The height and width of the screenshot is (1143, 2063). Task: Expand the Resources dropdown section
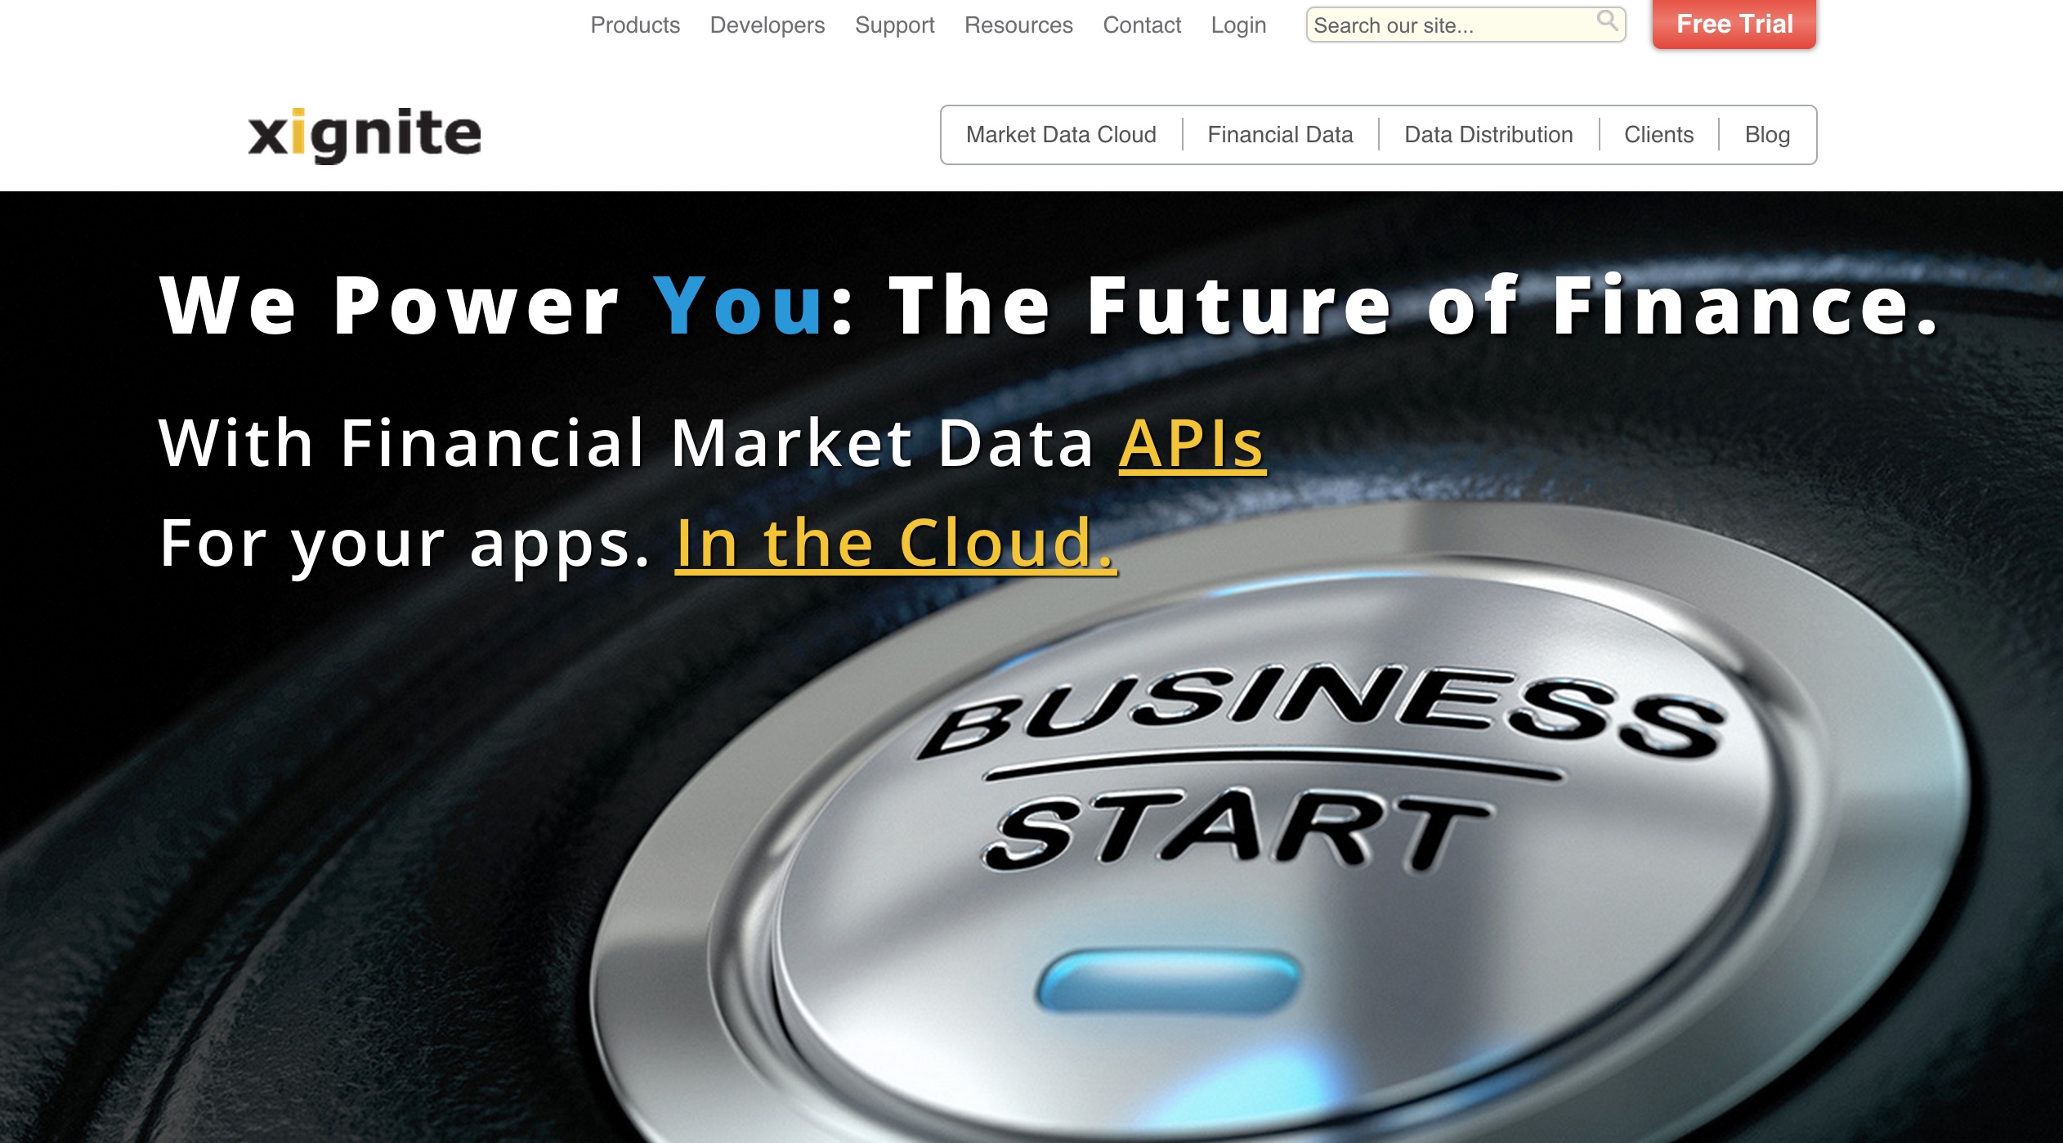click(x=1018, y=24)
